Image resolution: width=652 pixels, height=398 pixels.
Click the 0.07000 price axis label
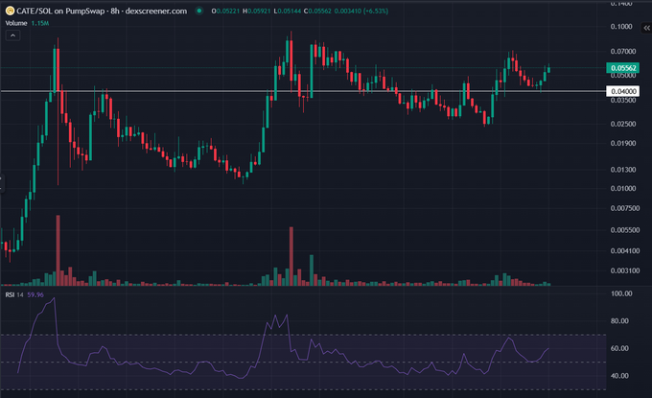(623, 51)
